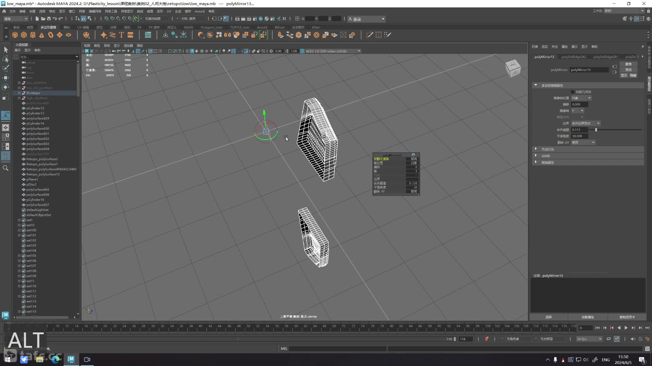The height and width of the screenshot is (366, 652).
Task: Toggle the cut geometry checkbox
Action: (x=573, y=92)
